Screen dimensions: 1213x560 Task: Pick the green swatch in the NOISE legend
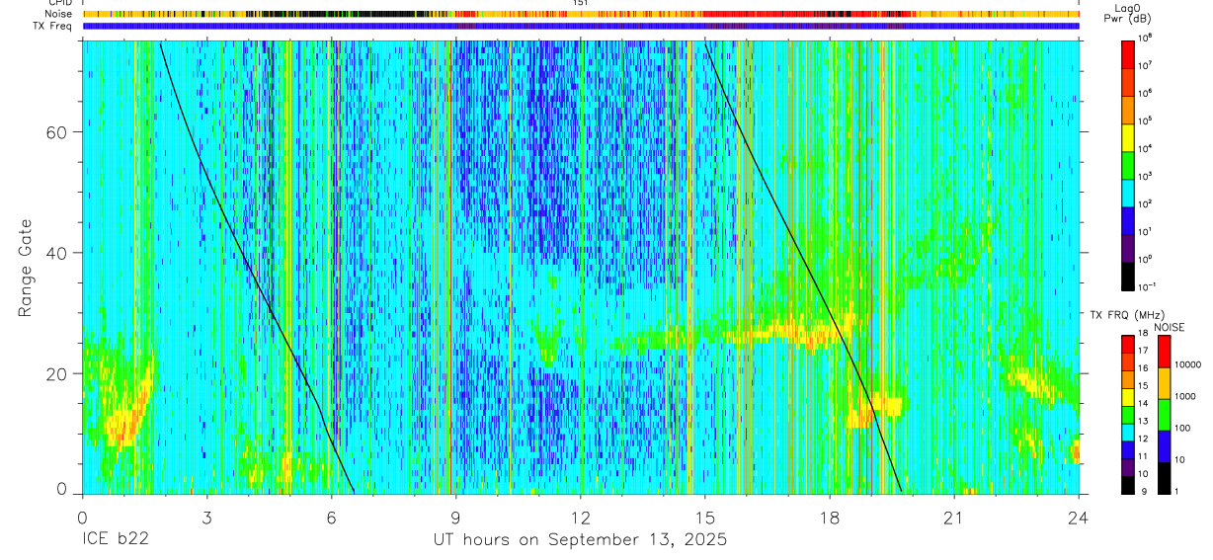1164,415
